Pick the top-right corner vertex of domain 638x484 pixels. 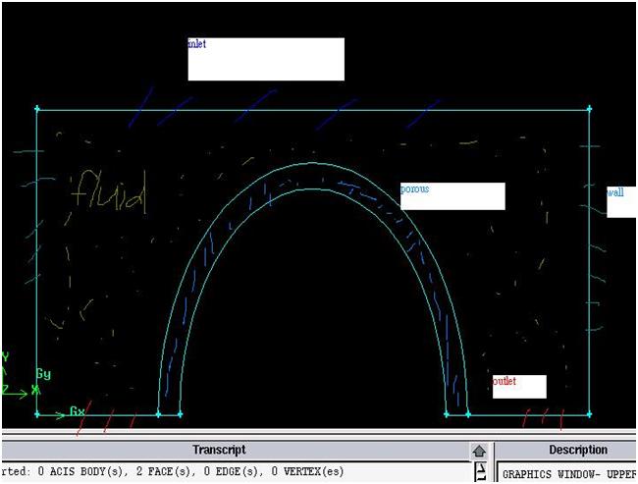pyautogui.click(x=589, y=109)
